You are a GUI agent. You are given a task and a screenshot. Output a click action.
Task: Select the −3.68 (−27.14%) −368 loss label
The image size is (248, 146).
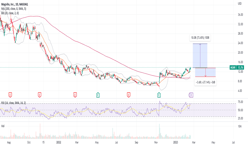coord(205,82)
